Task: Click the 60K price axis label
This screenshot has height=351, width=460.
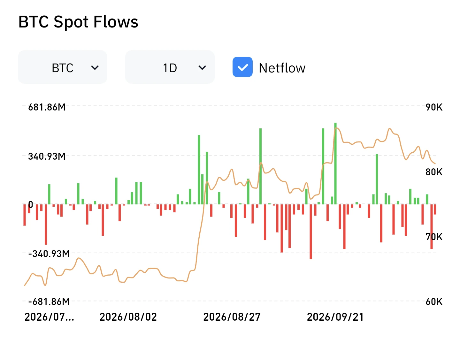Action: 434,301
